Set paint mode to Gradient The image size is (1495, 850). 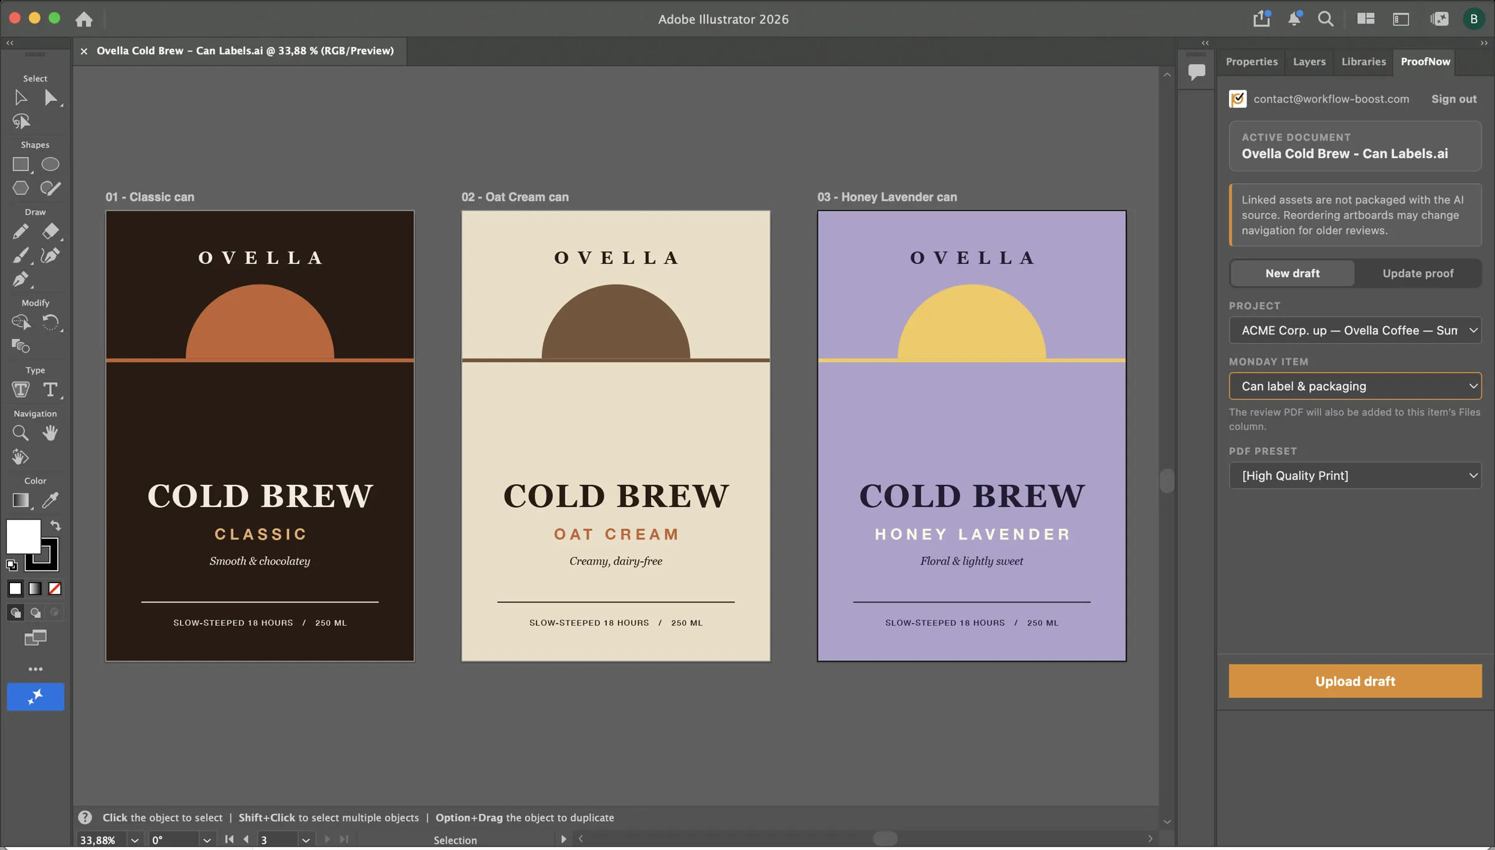point(36,589)
